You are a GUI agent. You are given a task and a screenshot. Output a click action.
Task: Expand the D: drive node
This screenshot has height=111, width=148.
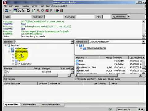coord(13,58)
